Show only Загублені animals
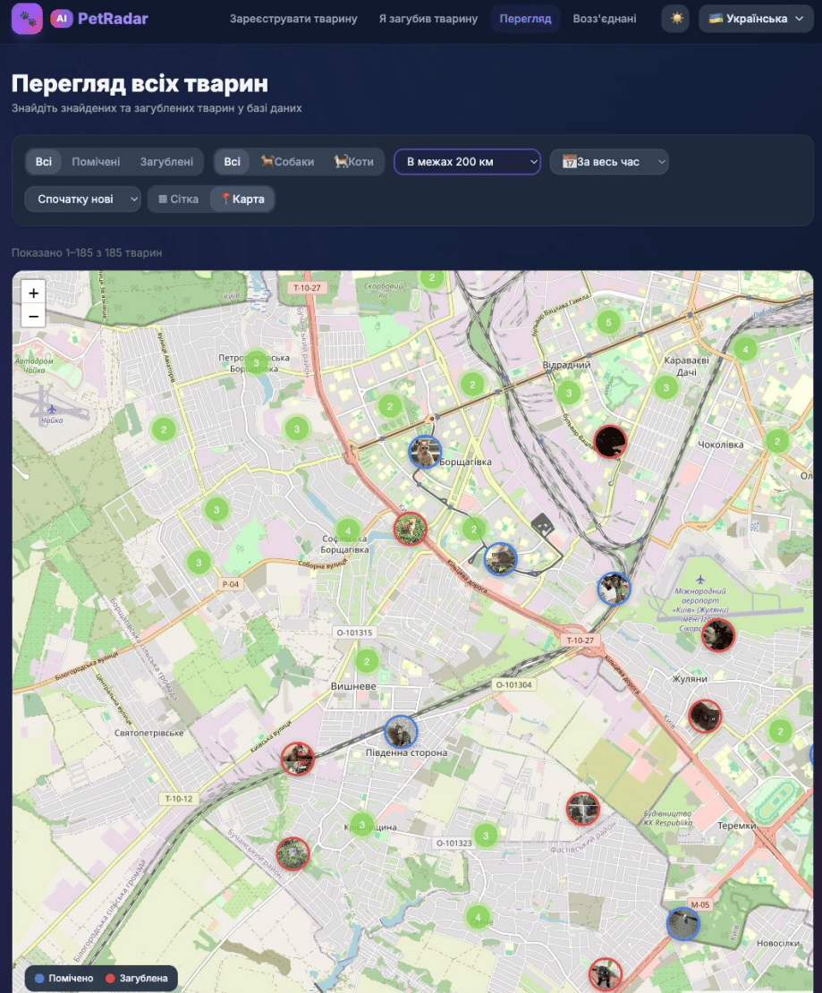This screenshot has height=993, width=822. click(166, 162)
